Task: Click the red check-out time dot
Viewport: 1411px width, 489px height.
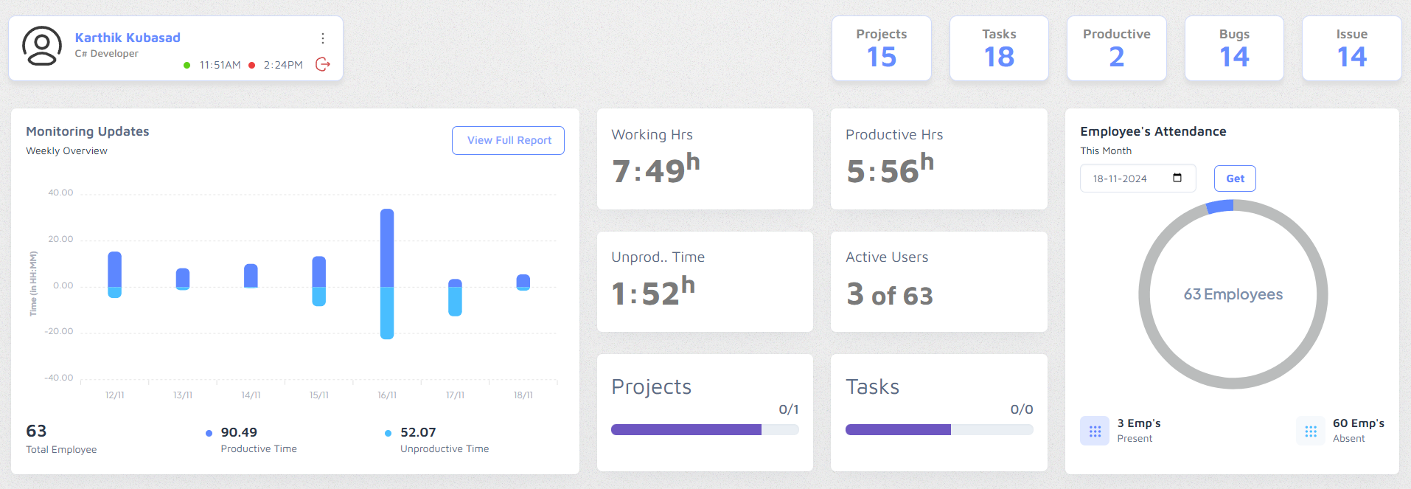Action: pos(252,66)
